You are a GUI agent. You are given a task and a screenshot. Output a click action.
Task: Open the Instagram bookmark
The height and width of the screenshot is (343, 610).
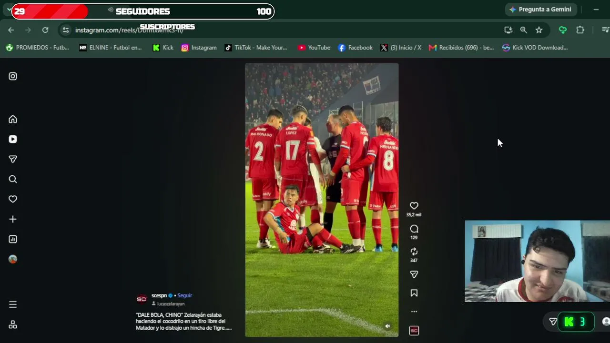199,48
